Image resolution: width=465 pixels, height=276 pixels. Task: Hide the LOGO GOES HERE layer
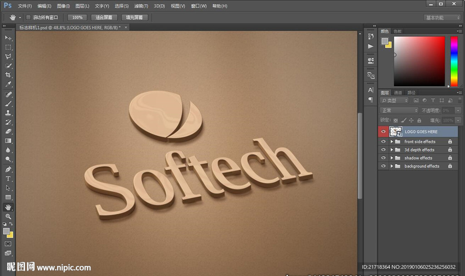tap(383, 132)
